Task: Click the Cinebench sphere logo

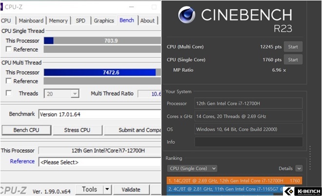Action: (x=186, y=15)
